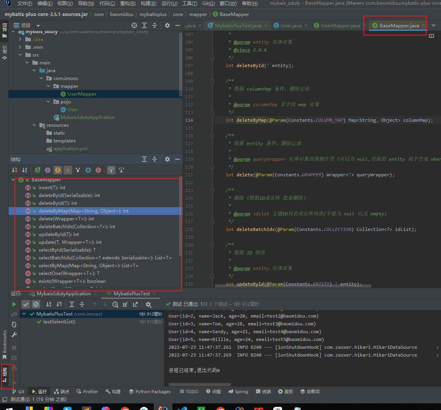Open the commit tool window on left stripe
441x410 pixels.
[x=5, y=52]
